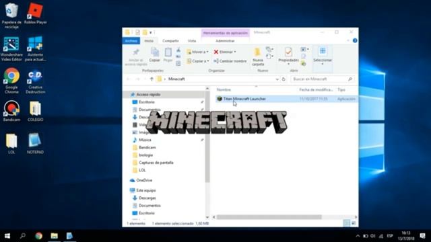Click the Minecraft path in address bar
431x242 pixels.
(176, 79)
